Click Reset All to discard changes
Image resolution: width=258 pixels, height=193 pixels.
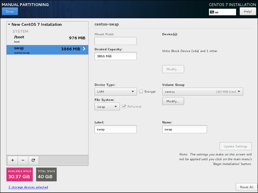coord(246,187)
